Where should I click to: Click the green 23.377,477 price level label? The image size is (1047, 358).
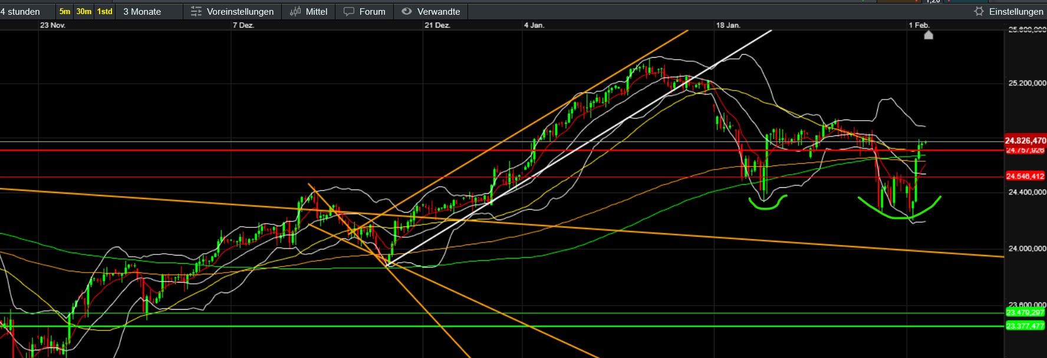tap(1025, 326)
